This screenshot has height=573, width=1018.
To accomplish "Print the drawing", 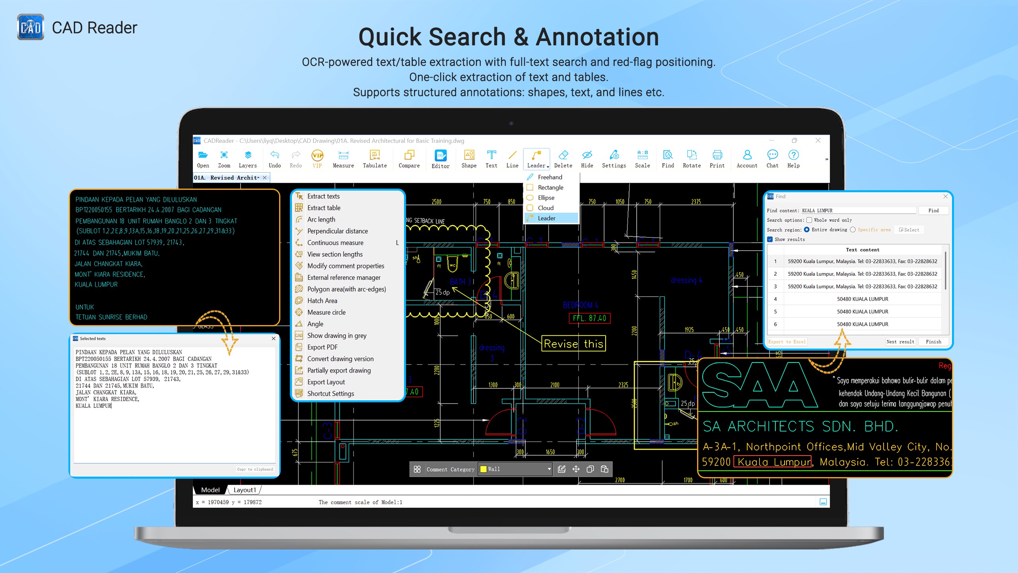I will click(x=717, y=159).
